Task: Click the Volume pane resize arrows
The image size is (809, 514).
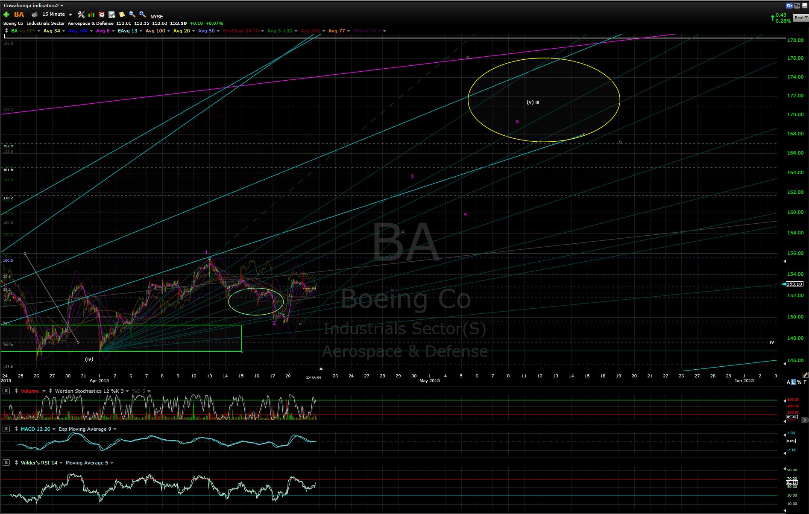Action: [17, 391]
